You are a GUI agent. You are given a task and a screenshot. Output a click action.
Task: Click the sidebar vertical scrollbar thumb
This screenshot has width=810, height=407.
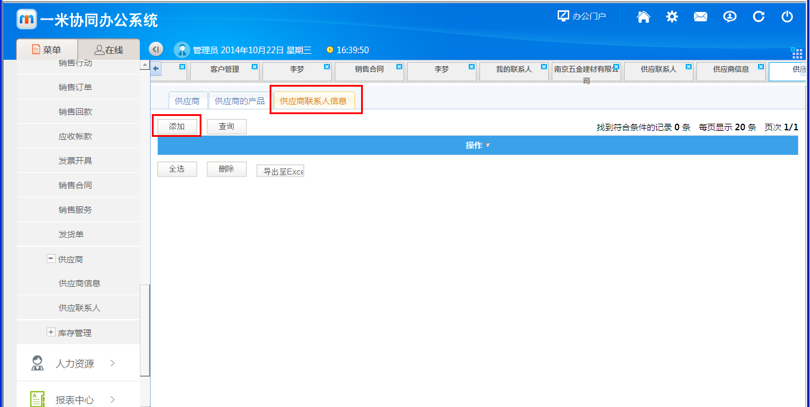tap(145, 330)
